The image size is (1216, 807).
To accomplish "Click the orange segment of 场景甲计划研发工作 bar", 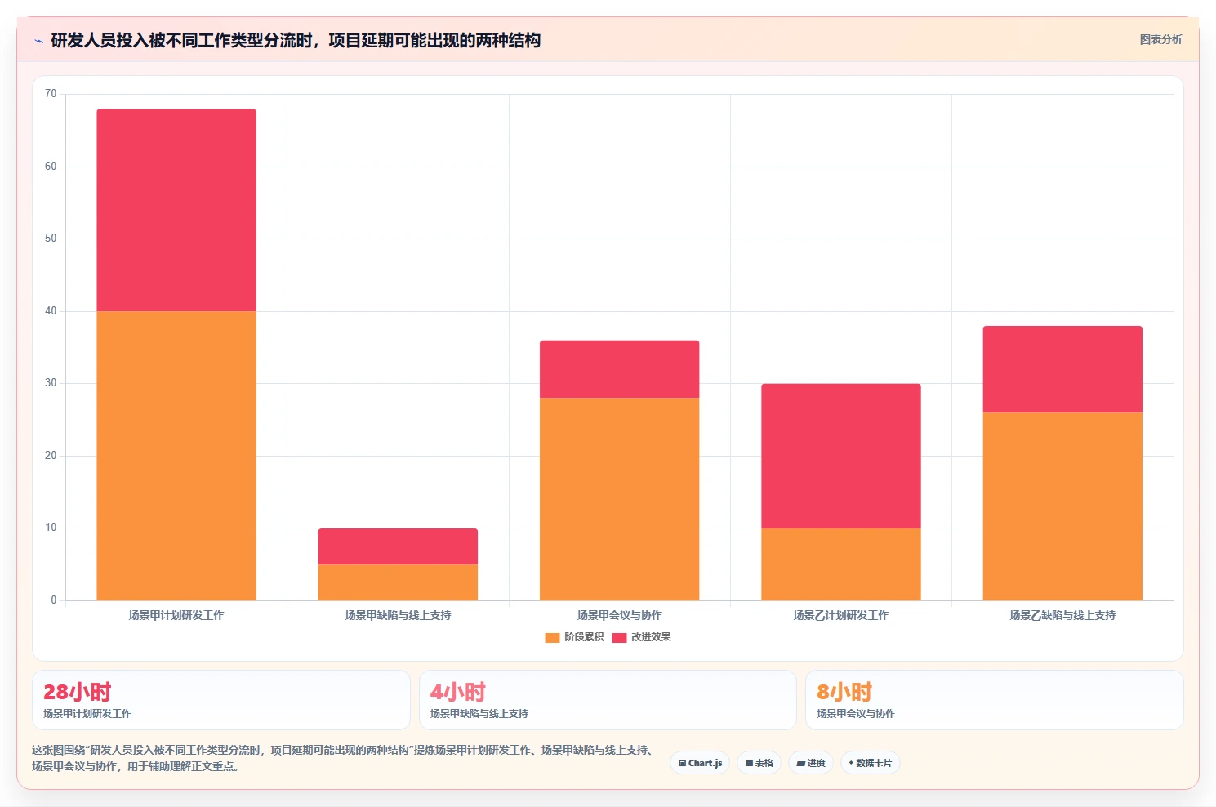I will click(176, 456).
